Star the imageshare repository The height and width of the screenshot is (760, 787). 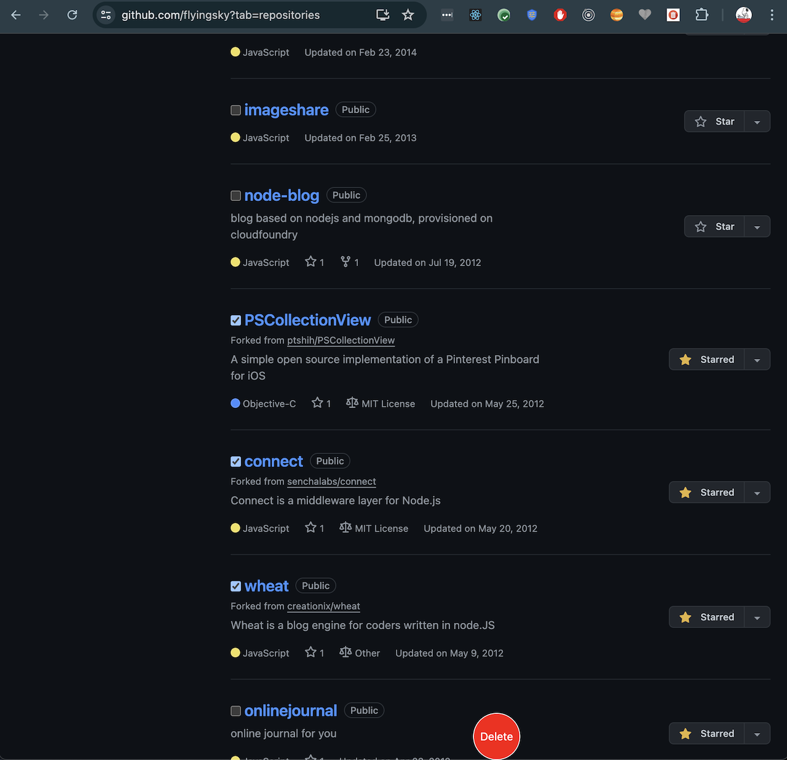point(714,122)
